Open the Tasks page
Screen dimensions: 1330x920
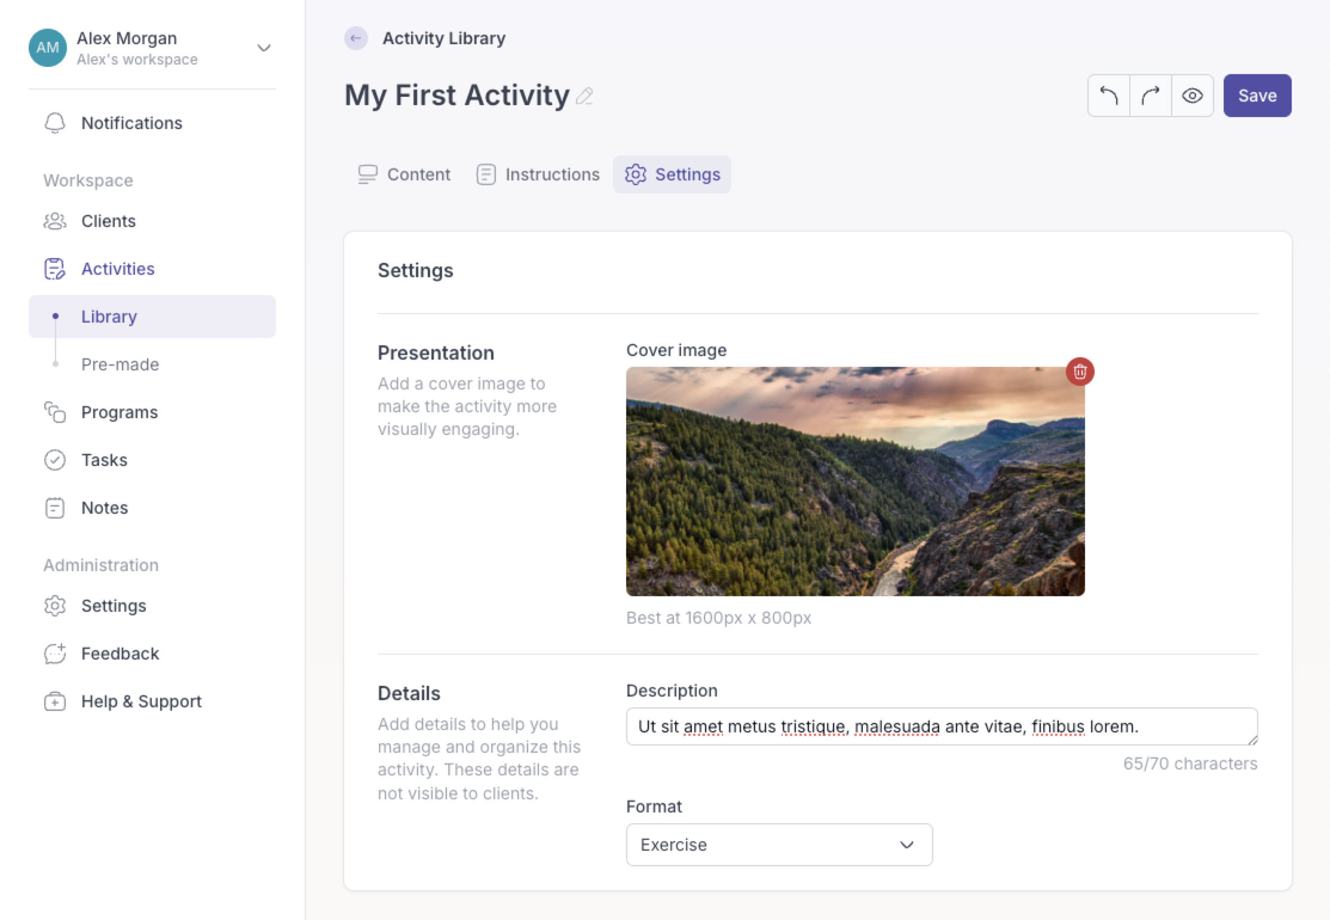152,460
